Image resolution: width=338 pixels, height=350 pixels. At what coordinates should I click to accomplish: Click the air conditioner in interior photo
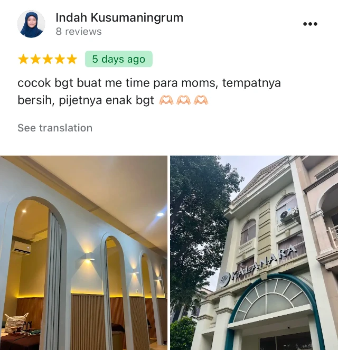coord(21,247)
